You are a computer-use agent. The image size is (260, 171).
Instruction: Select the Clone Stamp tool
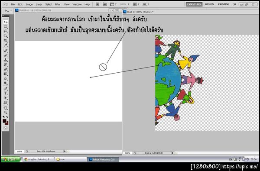pyautogui.click(x=6, y=60)
